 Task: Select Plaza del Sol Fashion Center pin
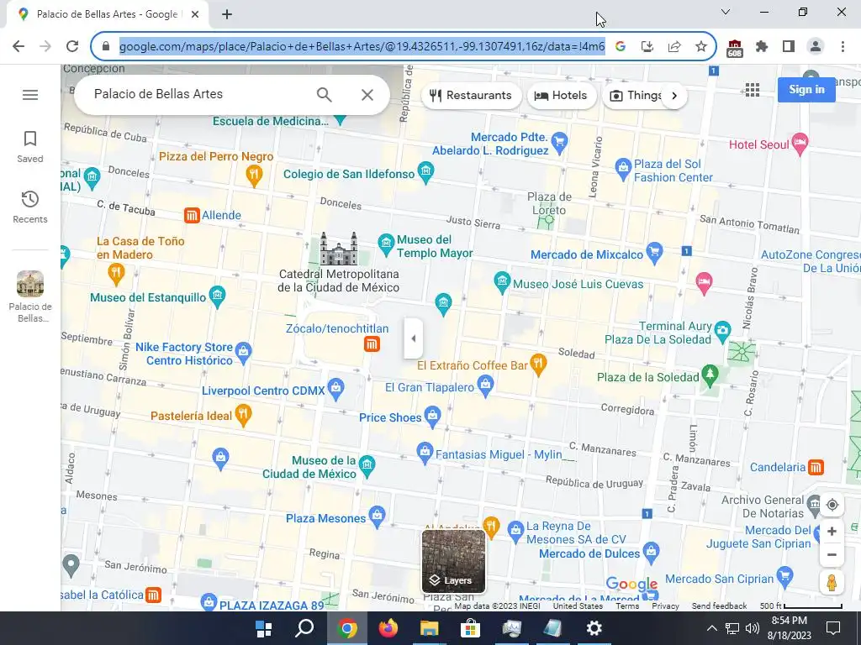(623, 169)
